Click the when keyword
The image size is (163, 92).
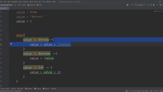point(20,35)
